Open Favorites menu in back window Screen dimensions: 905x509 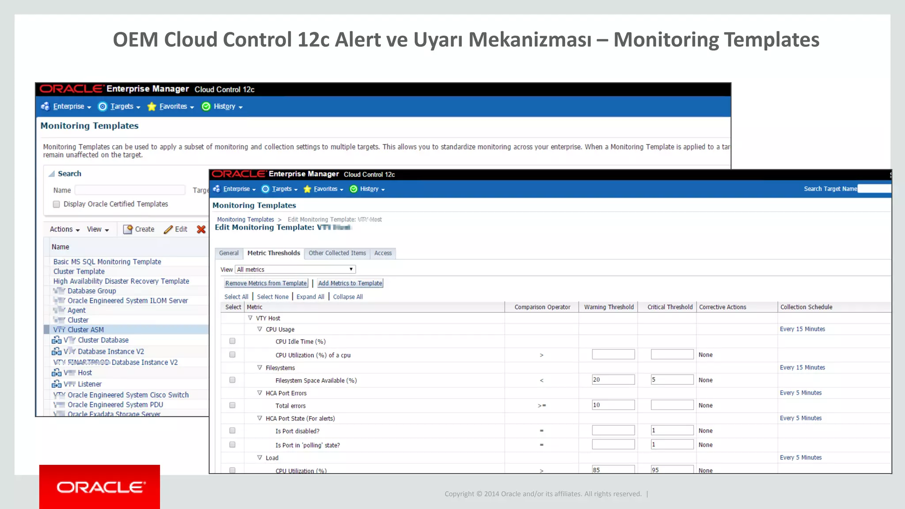[177, 106]
